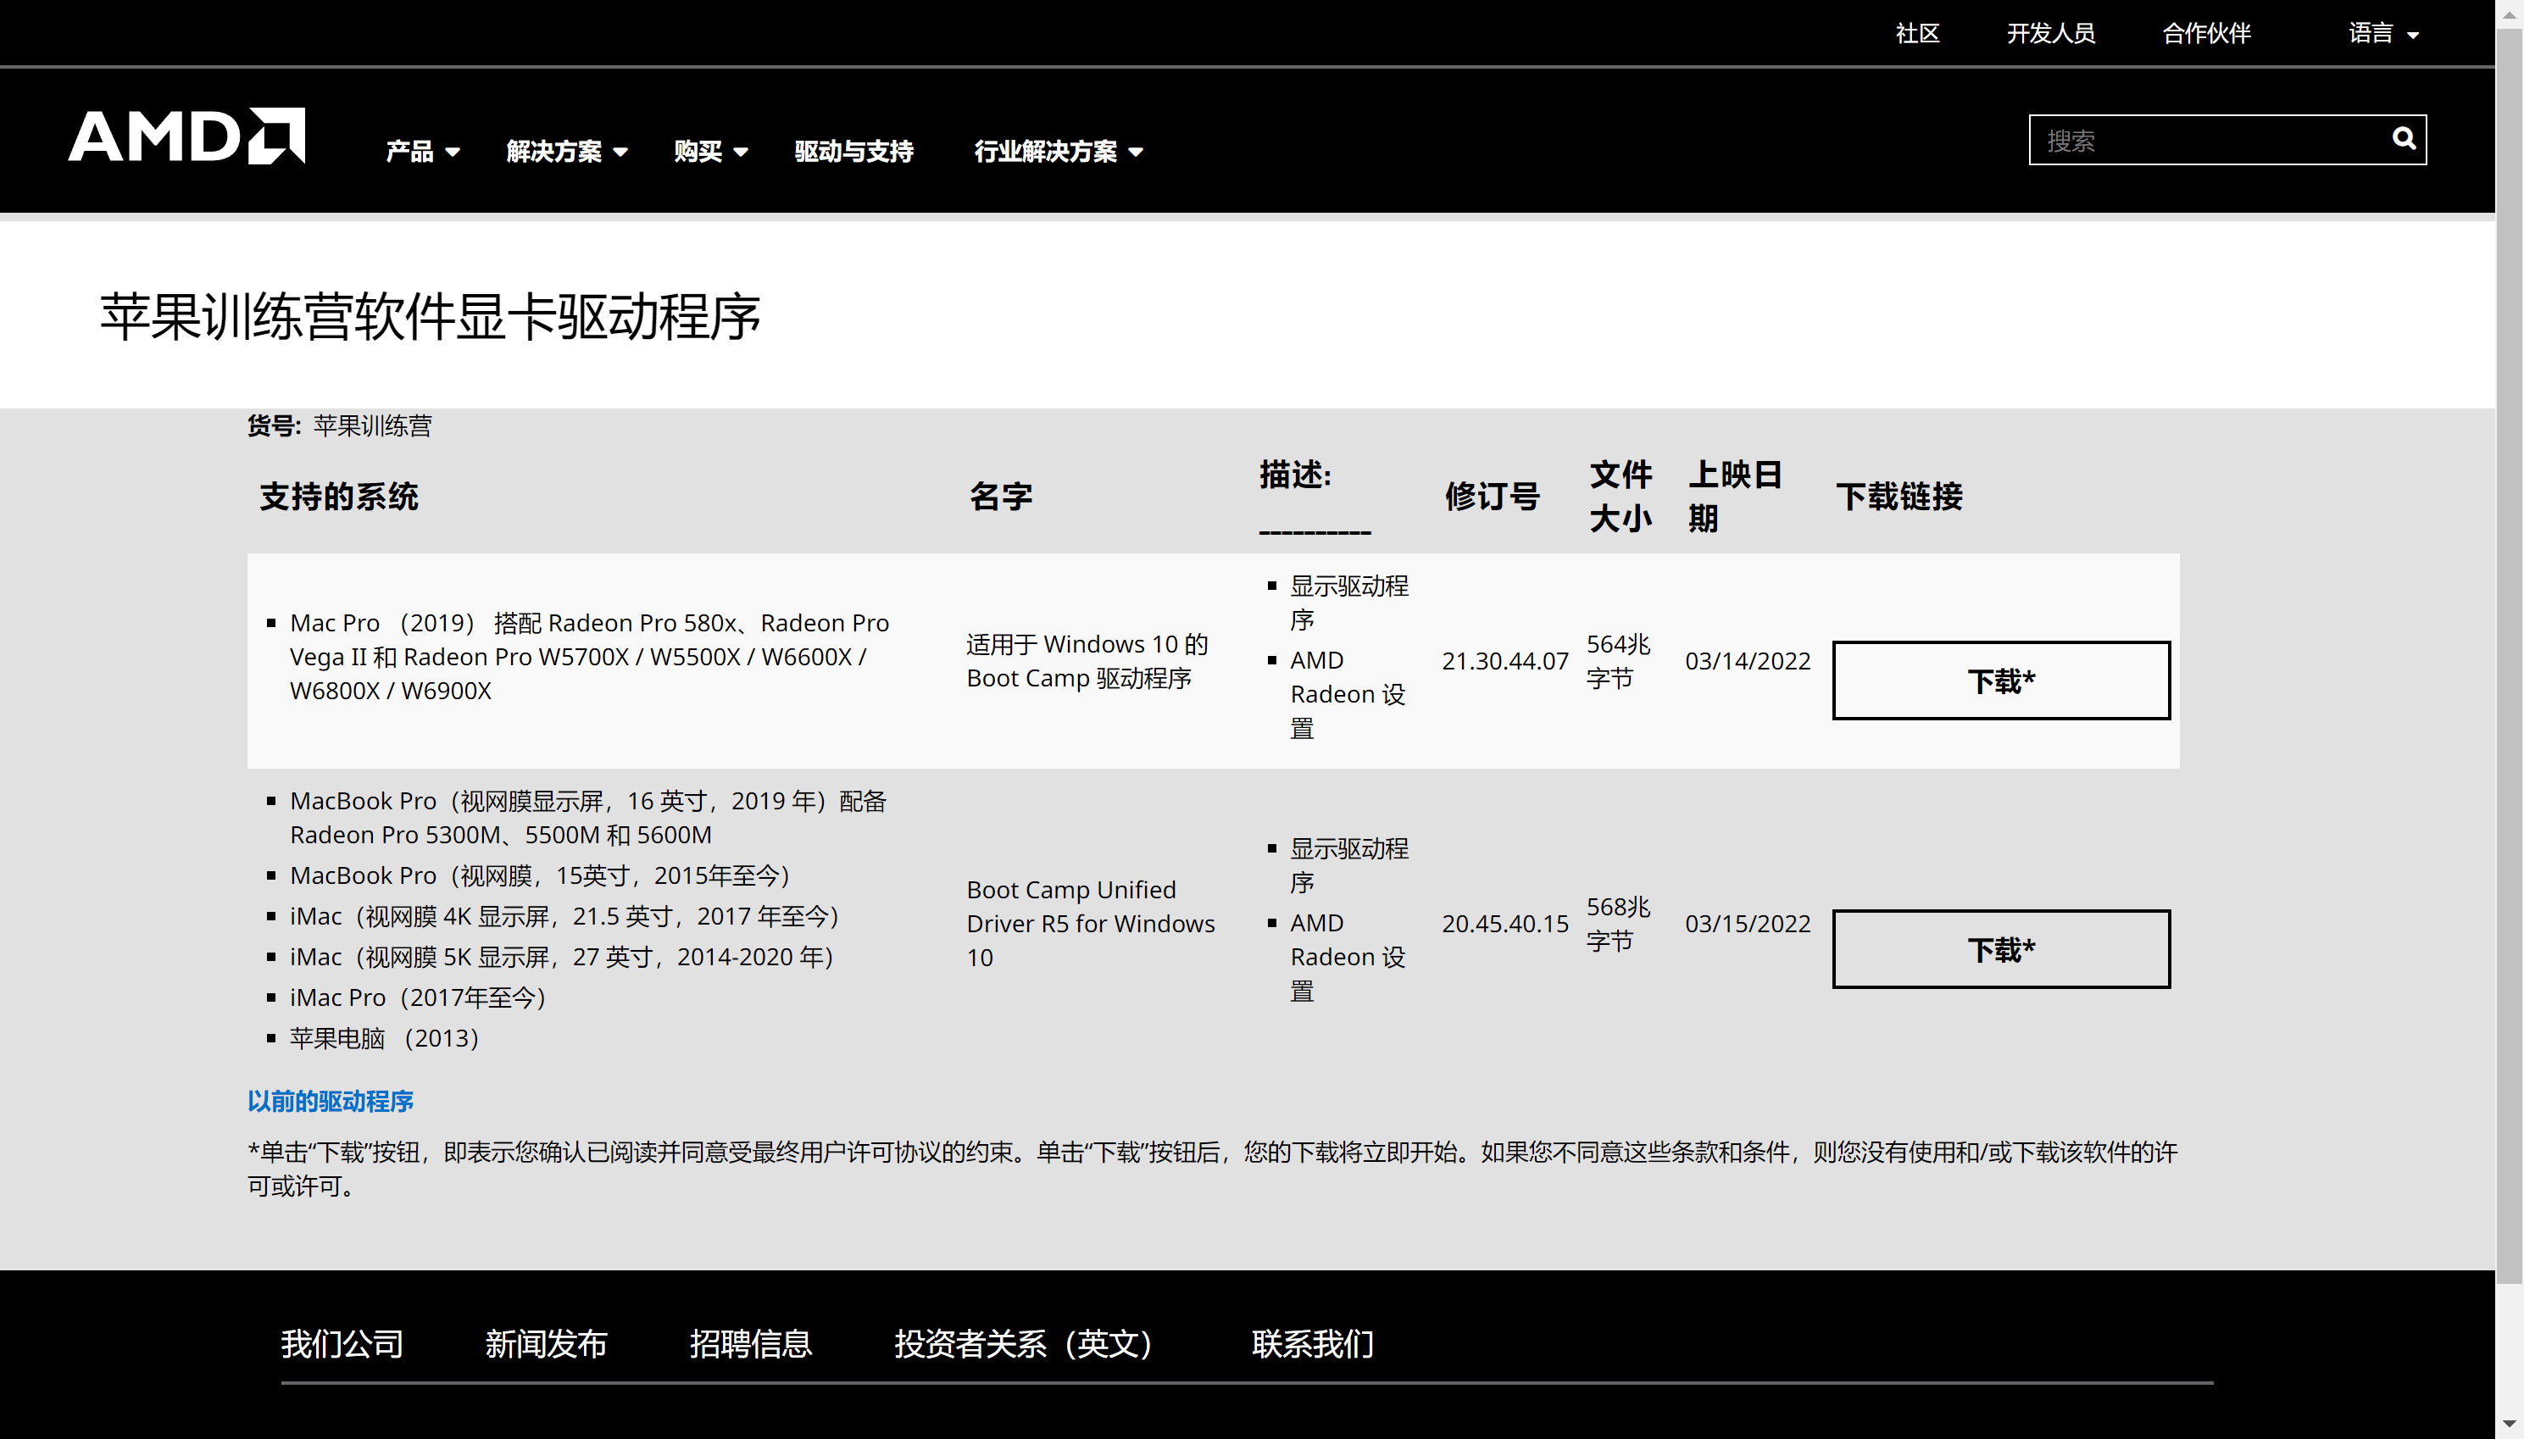The height and width of the screenshot is (1439, 2524).
Task: Open the 招聘信息 footer link
Action: (750, 1344)
